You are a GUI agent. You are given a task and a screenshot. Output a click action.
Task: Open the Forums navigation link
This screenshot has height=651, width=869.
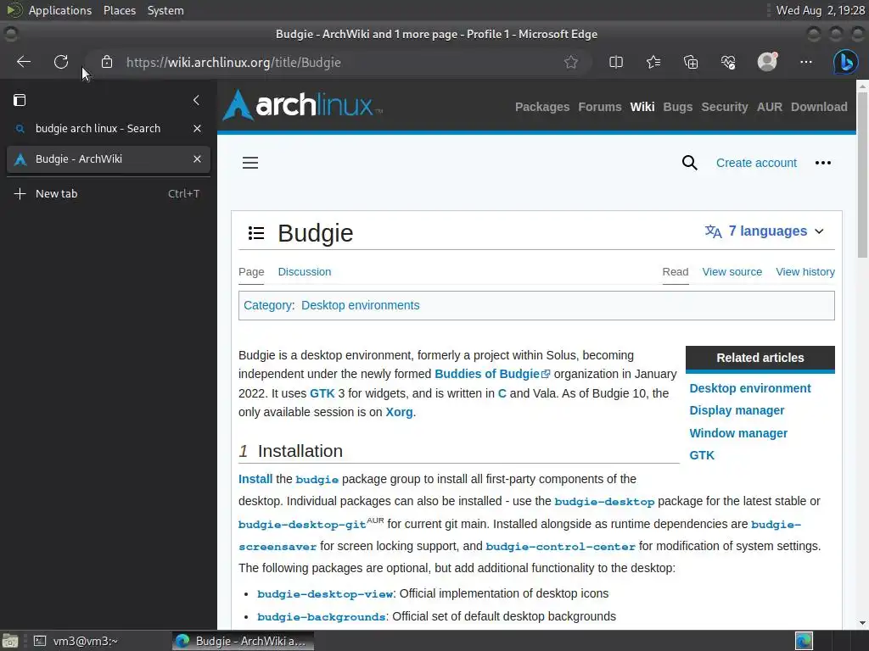click(x=600, y=107)
